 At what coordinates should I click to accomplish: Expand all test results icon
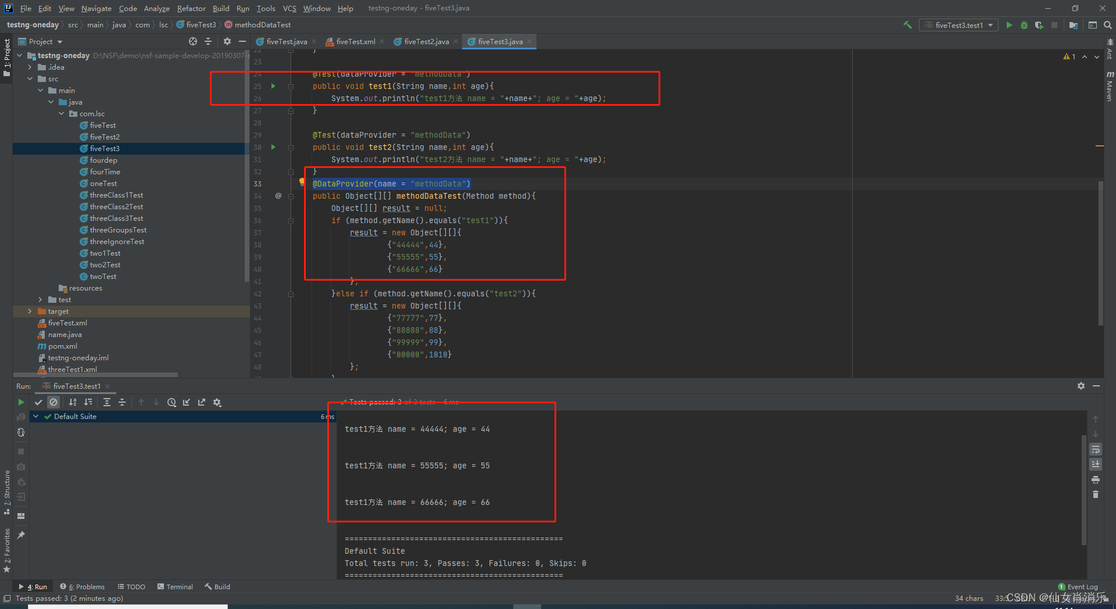pos(107,402)
